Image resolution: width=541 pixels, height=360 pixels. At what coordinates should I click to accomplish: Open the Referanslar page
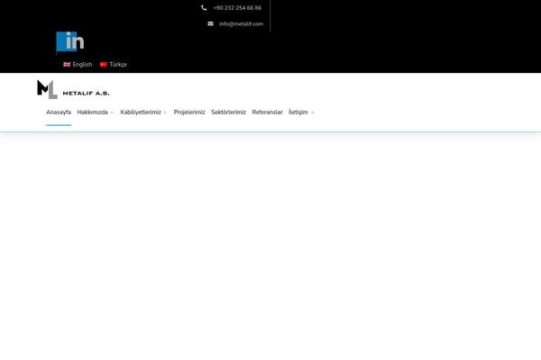click(268, 112)
